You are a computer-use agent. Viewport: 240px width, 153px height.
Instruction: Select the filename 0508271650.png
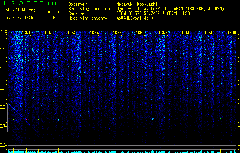coord(19,10)
